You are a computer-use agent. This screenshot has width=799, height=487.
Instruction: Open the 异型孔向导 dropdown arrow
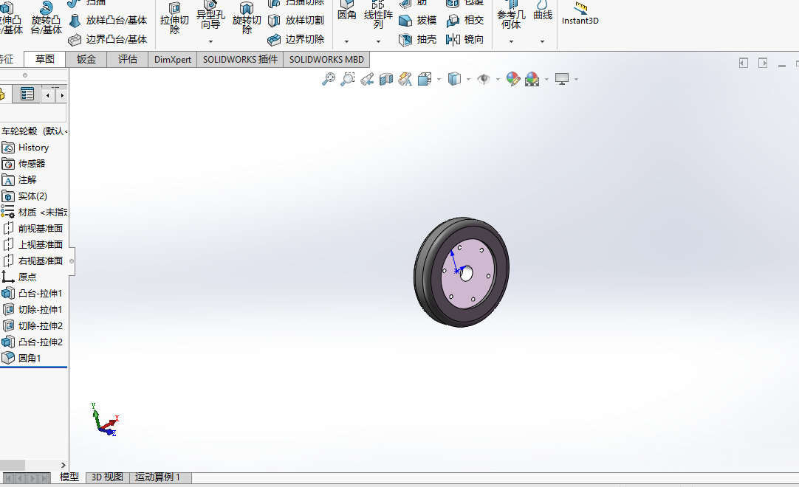[x=210, y=41]
